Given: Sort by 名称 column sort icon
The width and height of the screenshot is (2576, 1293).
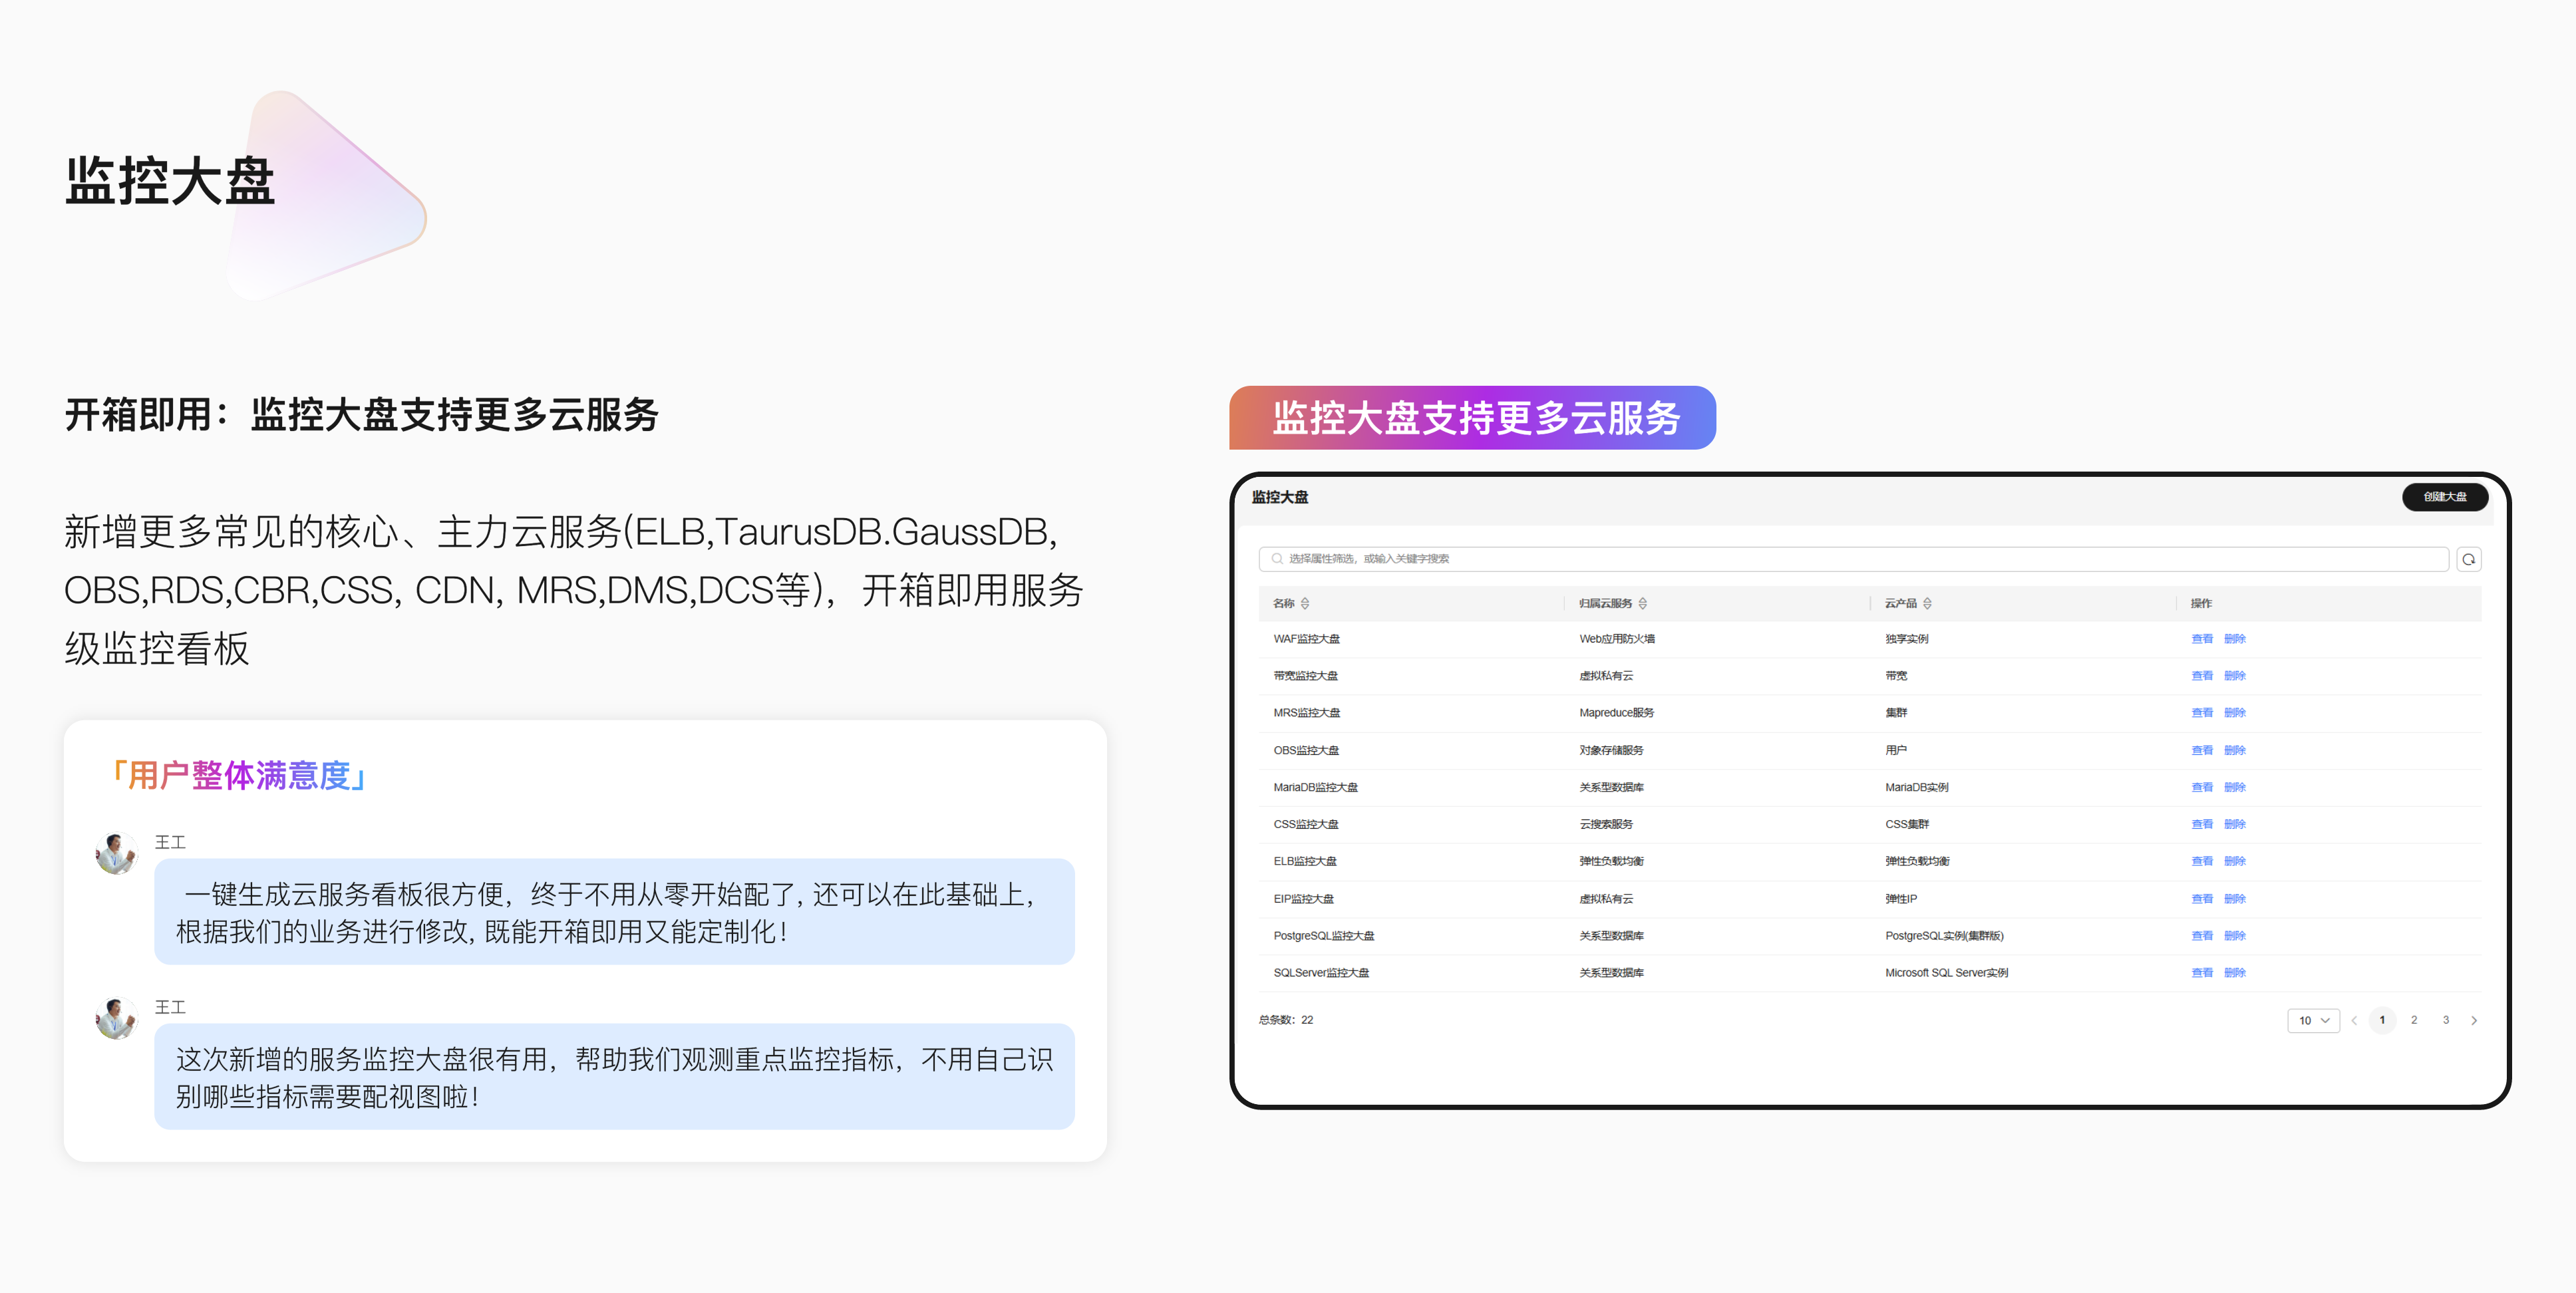Looking at the screenshot, I should coord(1305,603).
